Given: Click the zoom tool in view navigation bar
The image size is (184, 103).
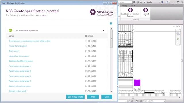Looking at the screenshot, I should (178, 34).
